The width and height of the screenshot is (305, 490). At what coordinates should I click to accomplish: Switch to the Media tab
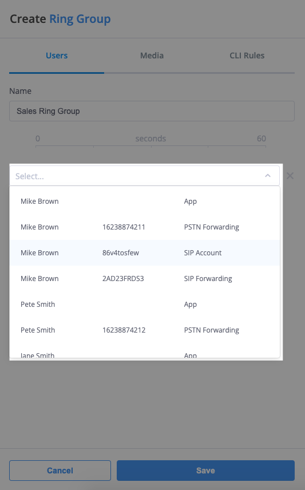[152, 56]
